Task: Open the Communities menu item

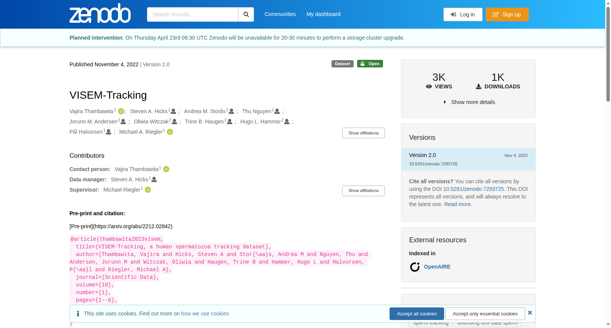Action: (280, 14)
